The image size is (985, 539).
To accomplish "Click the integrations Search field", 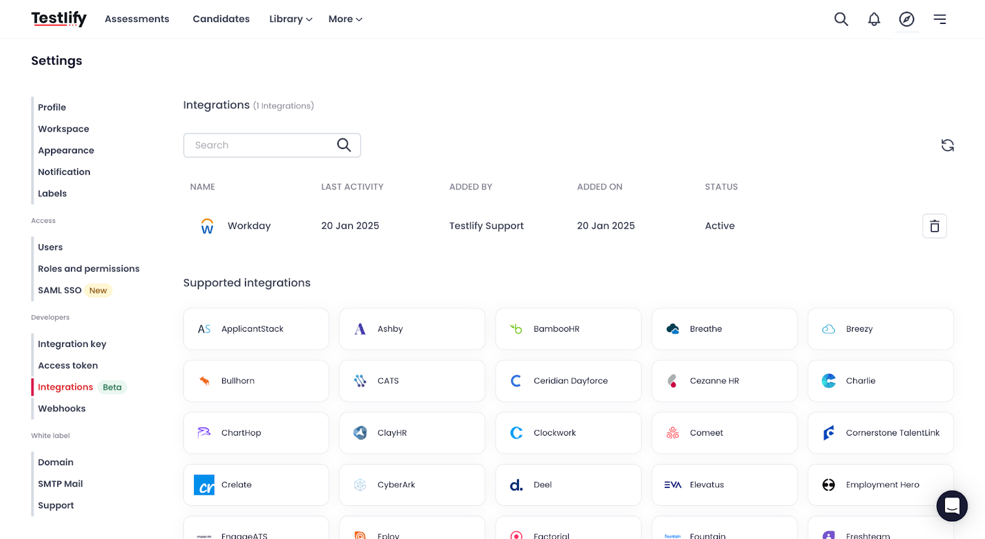I will pyautogui.click(x=272, y=145).
